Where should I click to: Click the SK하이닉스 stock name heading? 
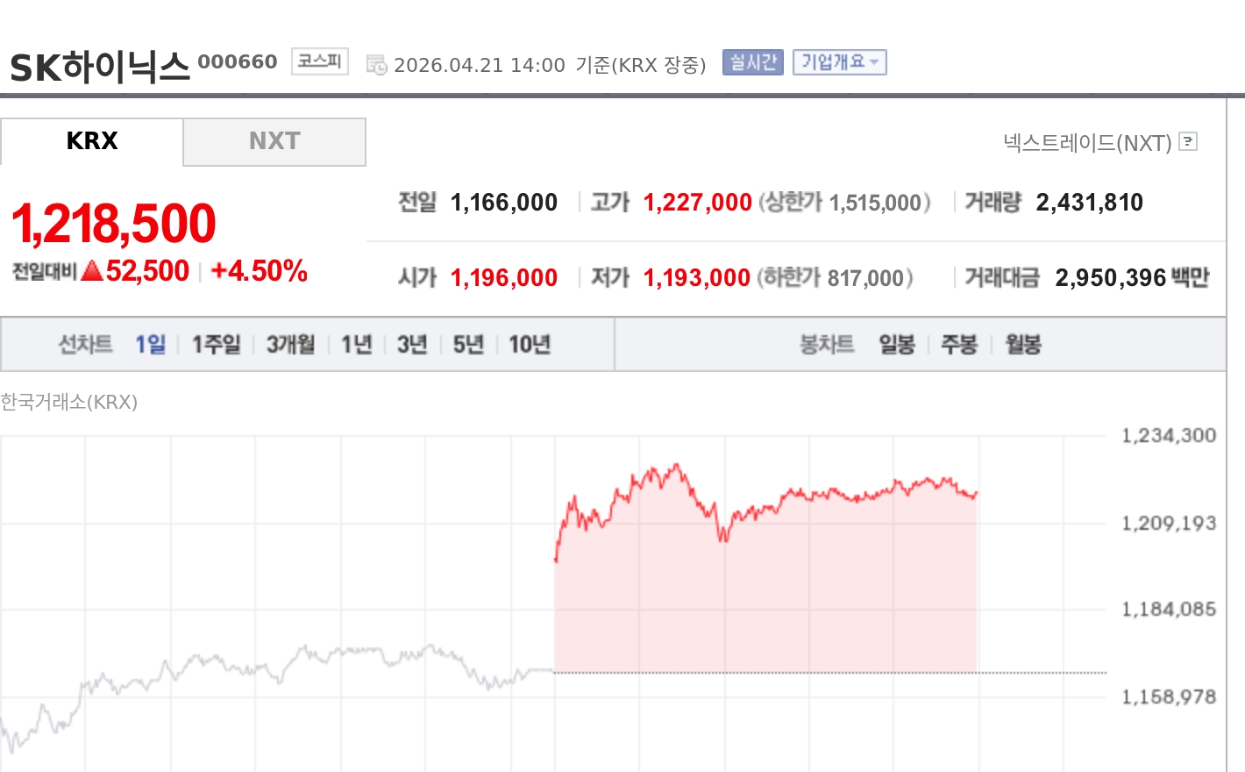99,67
